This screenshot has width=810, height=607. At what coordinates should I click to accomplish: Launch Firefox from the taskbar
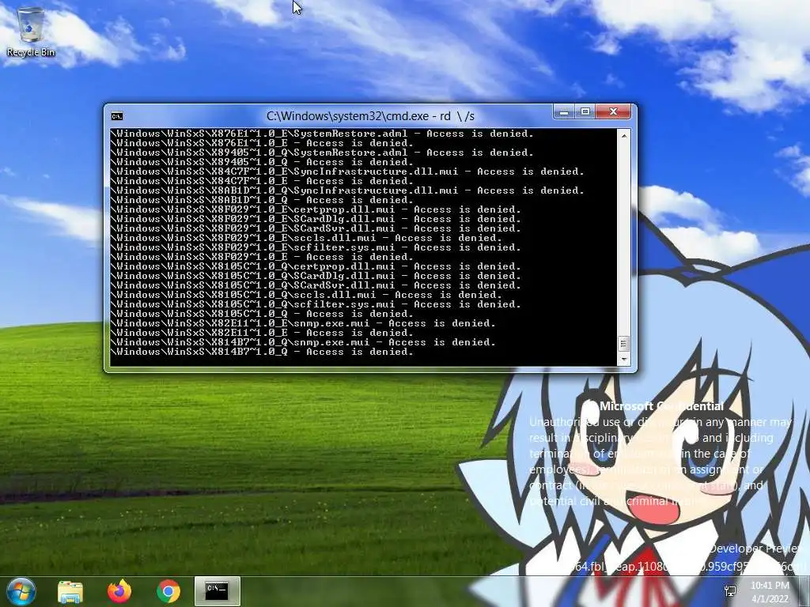coord(119,591)
